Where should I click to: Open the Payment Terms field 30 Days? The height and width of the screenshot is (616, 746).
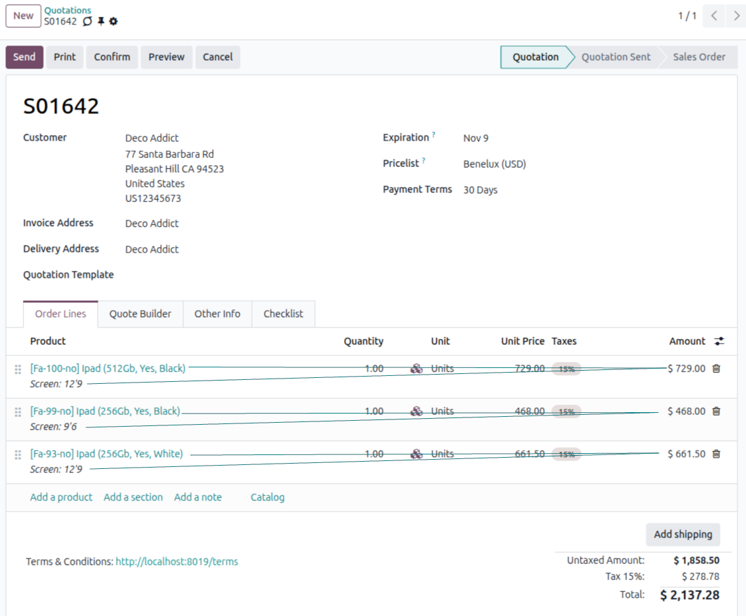(x=481, y=190)
